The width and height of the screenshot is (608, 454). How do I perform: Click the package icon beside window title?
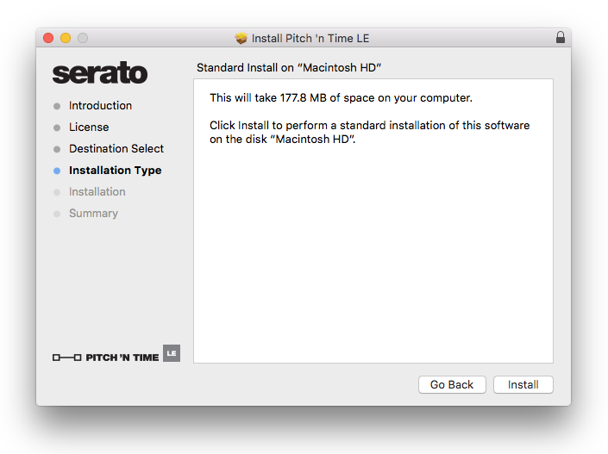pyautogui.click(x=241, y=39)
